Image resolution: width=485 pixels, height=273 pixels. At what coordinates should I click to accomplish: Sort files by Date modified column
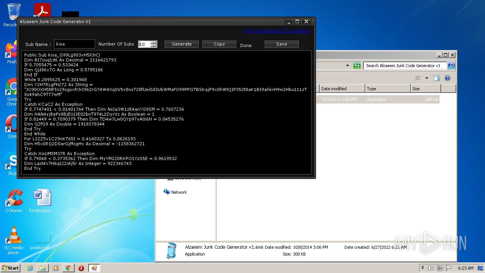[342, 89]
